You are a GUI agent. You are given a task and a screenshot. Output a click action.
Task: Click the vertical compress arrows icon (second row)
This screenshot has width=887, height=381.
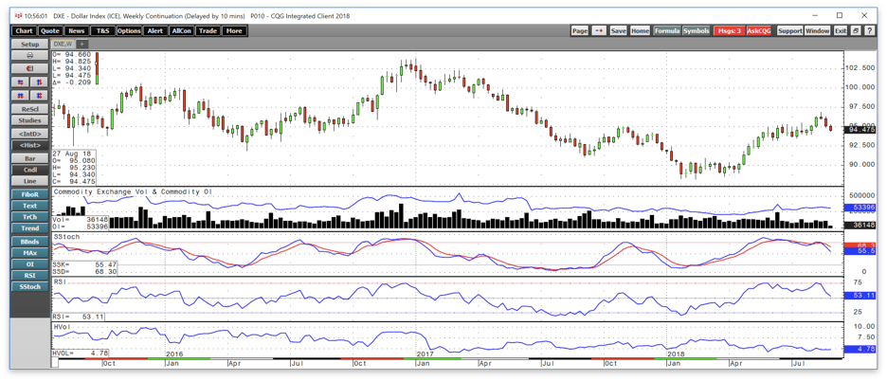[39, 96]
